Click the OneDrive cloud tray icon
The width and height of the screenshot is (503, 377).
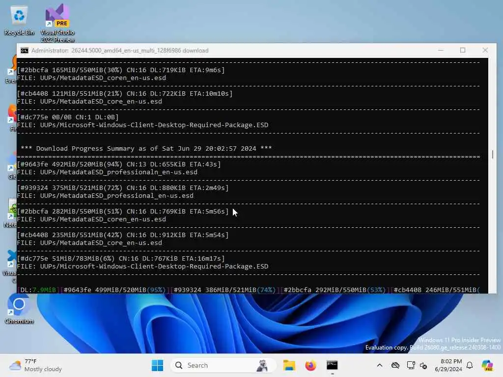click(395, 365)
